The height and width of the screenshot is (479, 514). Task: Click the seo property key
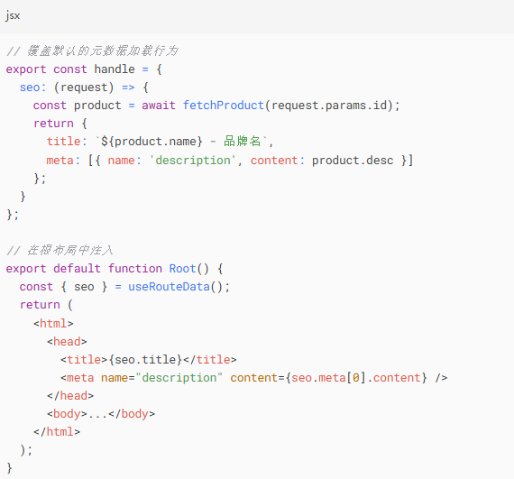coord(30,88)
